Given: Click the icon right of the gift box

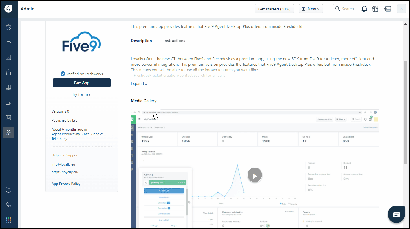Looking at the screenshot, I should [x=388, y=9].
